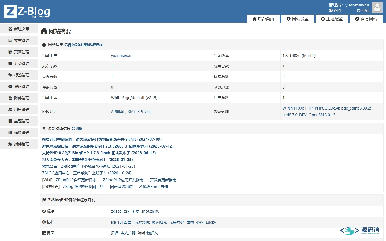
Task: Open the 不能发Emoji表情 troubleshooting link
Action: coord(154,187)
